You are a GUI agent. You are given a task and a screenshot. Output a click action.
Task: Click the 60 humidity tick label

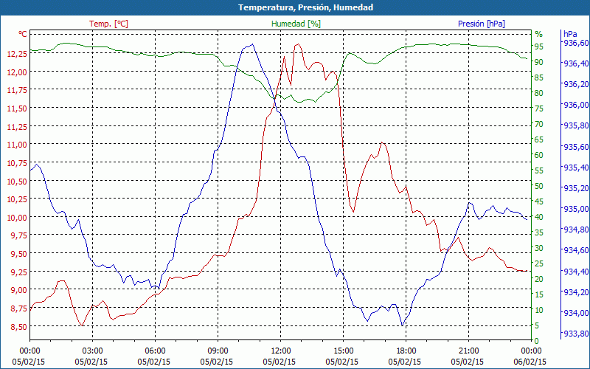(539, 155)
